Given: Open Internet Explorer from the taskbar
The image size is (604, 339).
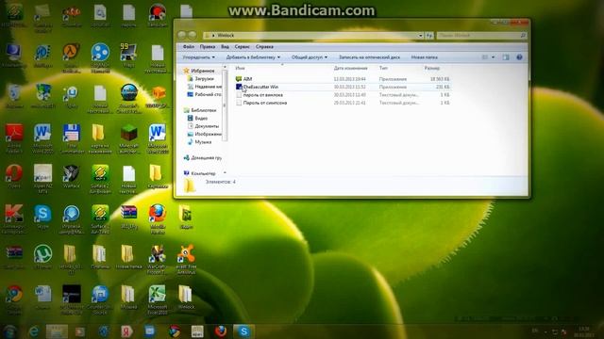Looking at the screenshot, I should click(x=34, y=331).
